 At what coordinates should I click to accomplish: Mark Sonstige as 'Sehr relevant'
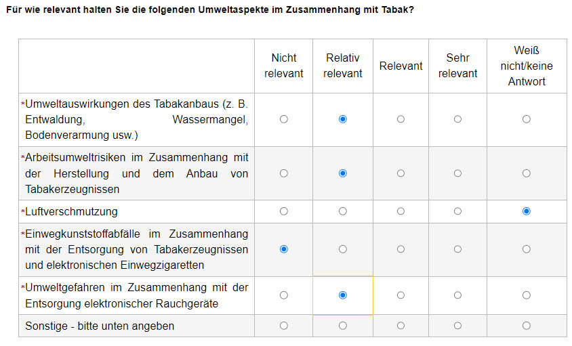458,326
